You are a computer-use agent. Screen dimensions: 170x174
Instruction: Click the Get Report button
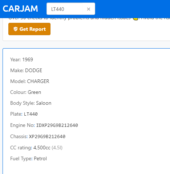coord(29,29)
